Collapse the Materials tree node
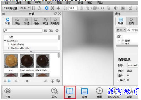The width and height of the screenshot is (141, 100). pos(5,41)
